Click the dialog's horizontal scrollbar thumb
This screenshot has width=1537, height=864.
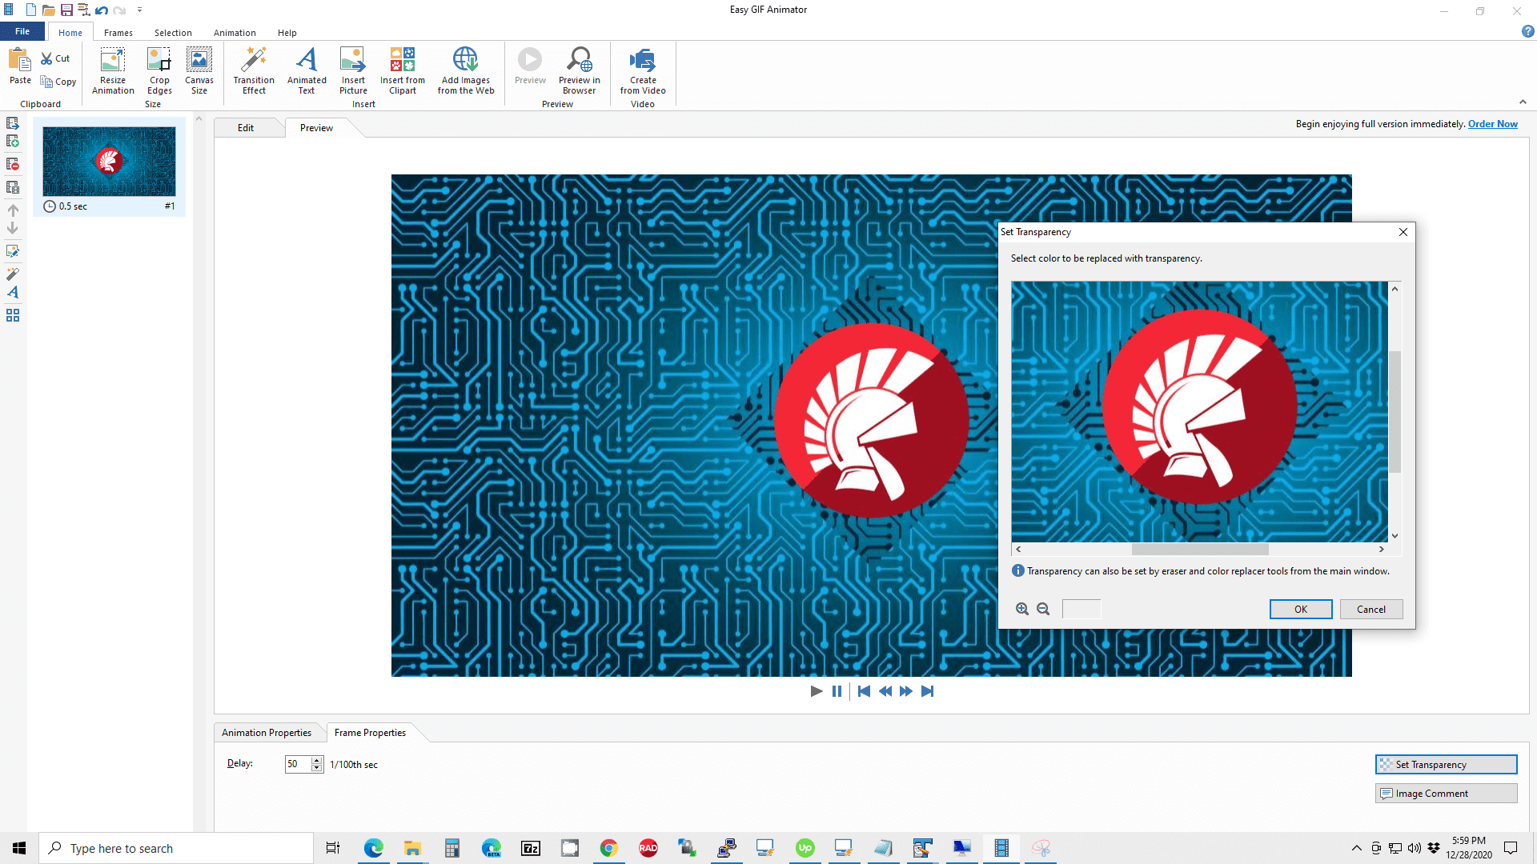(1200, 550)
